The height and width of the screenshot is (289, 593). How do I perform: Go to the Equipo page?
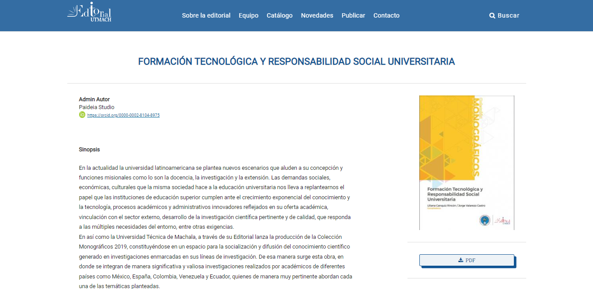tap(248, 15)
